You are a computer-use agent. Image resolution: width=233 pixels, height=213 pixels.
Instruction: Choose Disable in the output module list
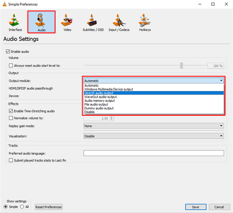154,112
